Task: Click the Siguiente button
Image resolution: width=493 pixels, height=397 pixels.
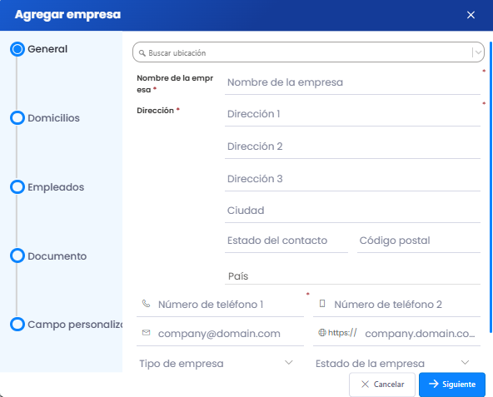Action: 452,385
